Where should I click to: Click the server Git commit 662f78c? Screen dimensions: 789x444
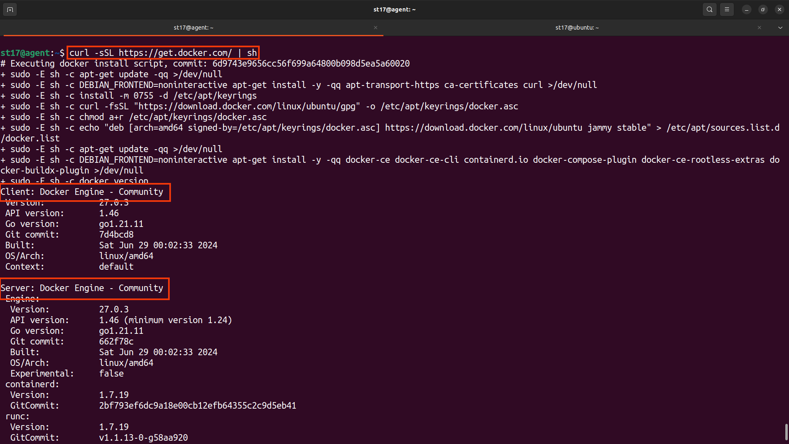116,342
